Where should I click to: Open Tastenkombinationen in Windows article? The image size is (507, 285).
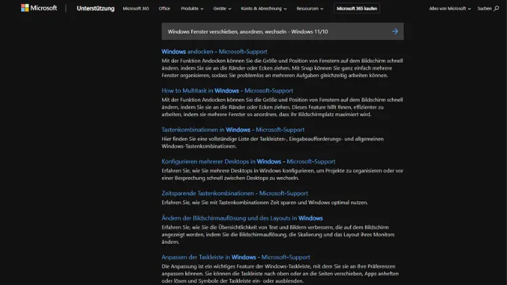[x=233, y=130]
